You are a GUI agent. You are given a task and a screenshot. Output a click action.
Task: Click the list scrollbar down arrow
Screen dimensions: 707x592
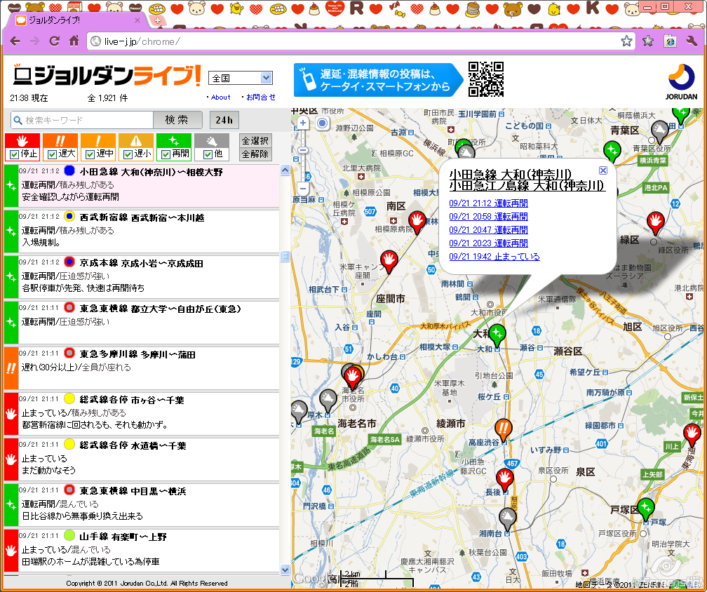(285, 570)
